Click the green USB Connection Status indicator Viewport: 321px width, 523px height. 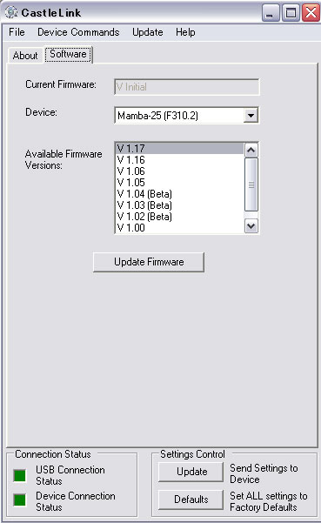[20, 475]
